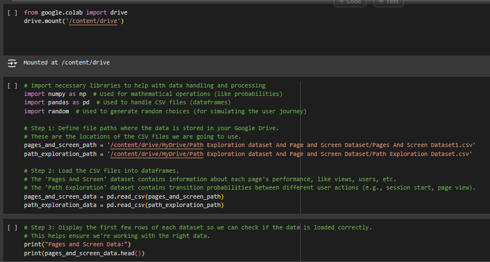This screenshot has width=490, height=262.
Task: Add a new code cell with + Code
Action: 350,2
